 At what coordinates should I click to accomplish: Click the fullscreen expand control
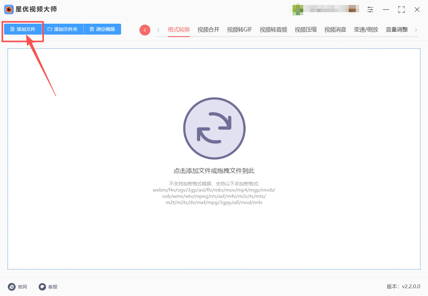401,9
